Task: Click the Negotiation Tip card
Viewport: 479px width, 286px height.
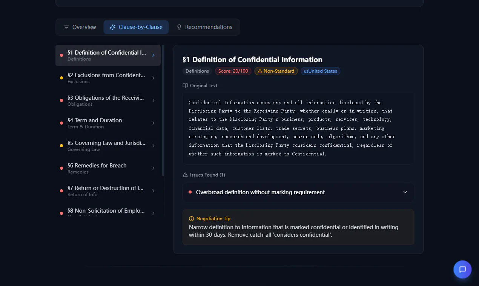Action: [x=298, y=227]
